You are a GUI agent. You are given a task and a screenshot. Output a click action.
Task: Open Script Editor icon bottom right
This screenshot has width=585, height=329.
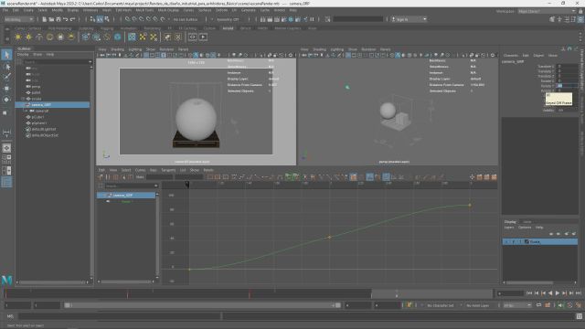580,316
